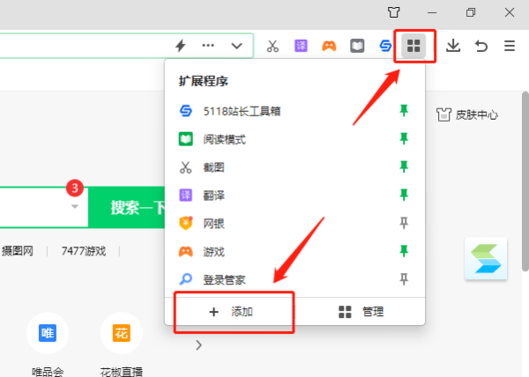Click the 网银 shield icon in list
529x377 pixels.
[x=185, y=223]
